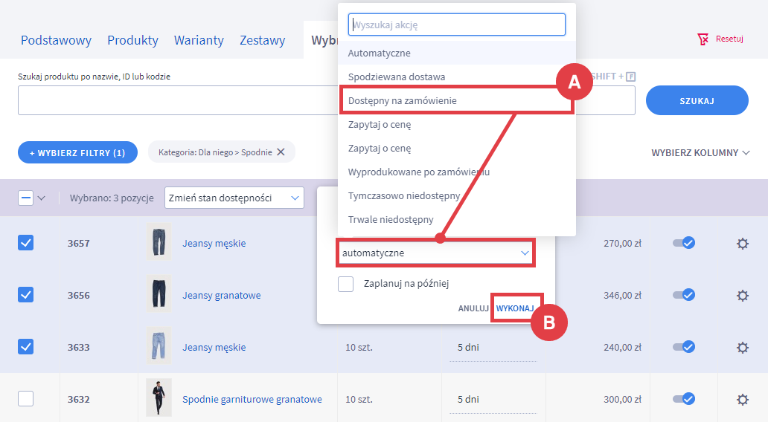Viewport: 768px width, 422px height.
Task: Open thumbnail of Jeansy męskie 3657
Action: (x=159, y=241)
